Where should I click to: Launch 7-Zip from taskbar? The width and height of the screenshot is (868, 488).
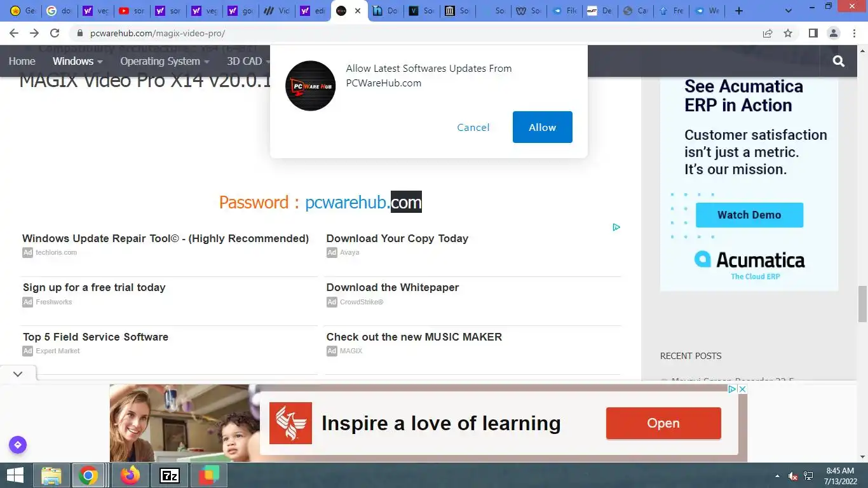coord(170,475)
